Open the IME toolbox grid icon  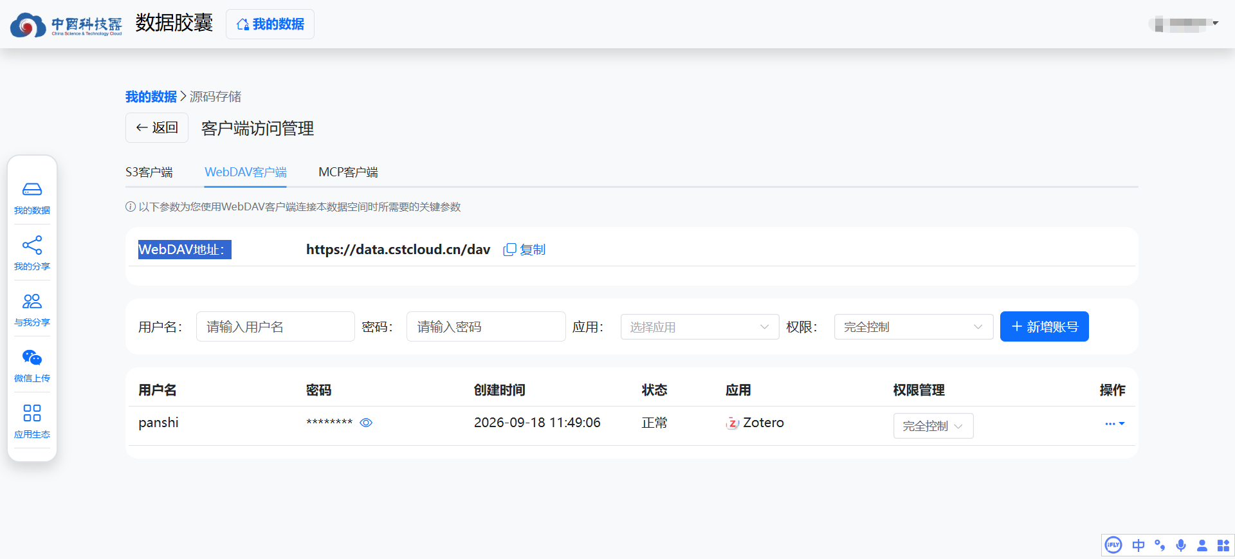pos(1223,545)
